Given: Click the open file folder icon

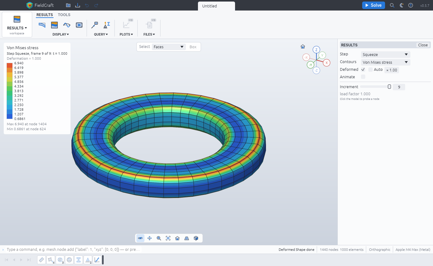Looking at the screenshot, I should (68, 5).
